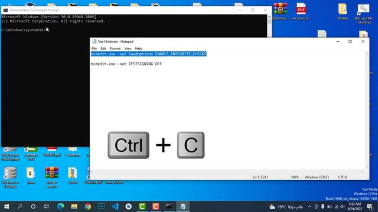Select the jadx-gui.bat shortcut icon
The width and height of the screenshot is (378, 212).
(364, 14)
